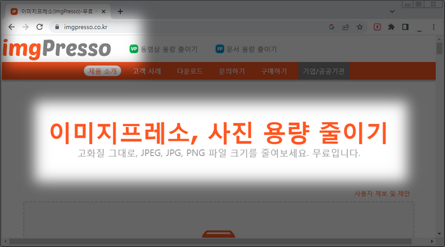This screenshot has height=247, width=445.
Task: Open 문서 용량 줄이기 link
Action: [x=252, y=49]
